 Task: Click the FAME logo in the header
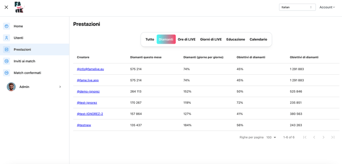[19, 7]
